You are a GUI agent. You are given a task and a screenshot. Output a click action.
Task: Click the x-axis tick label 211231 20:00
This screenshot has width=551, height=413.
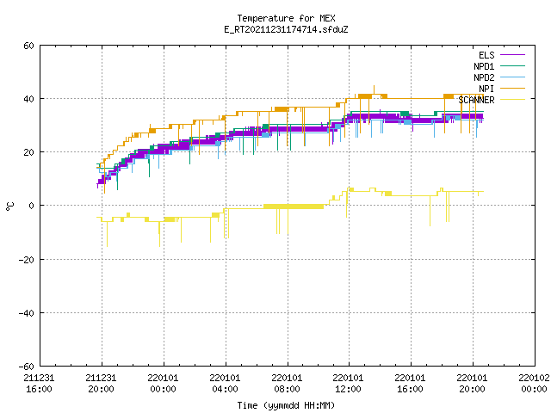[x=101, y=384]
